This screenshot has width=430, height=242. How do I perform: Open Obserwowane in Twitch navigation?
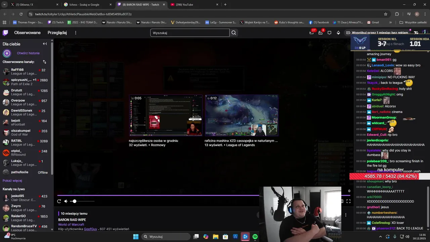[27, 33]
